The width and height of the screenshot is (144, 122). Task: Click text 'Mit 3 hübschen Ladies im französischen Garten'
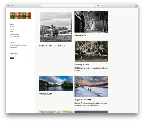coord(91,68)
